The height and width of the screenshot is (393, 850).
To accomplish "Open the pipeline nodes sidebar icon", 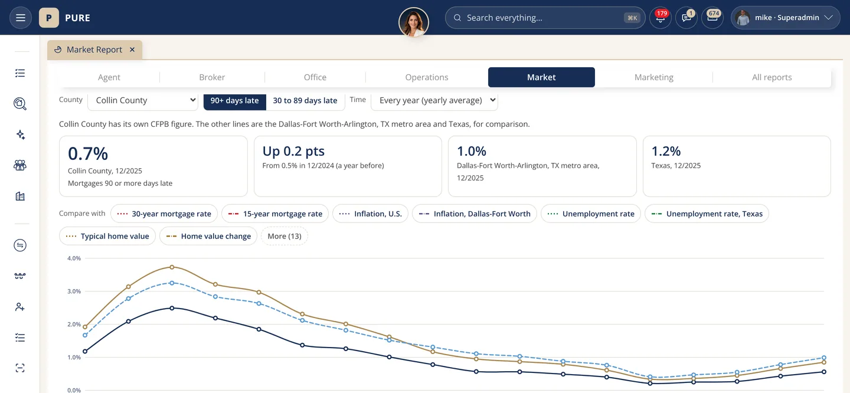I will coord(20,276).
